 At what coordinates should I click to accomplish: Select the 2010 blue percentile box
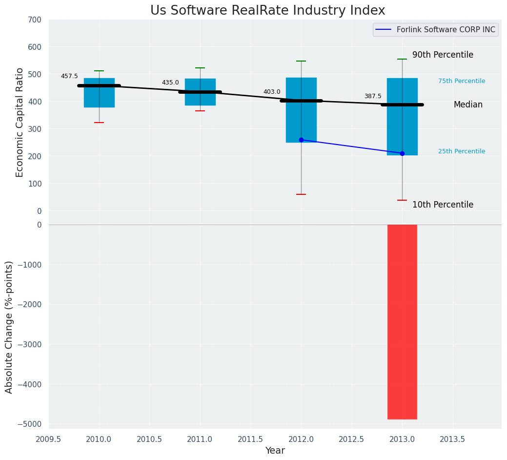99,93
